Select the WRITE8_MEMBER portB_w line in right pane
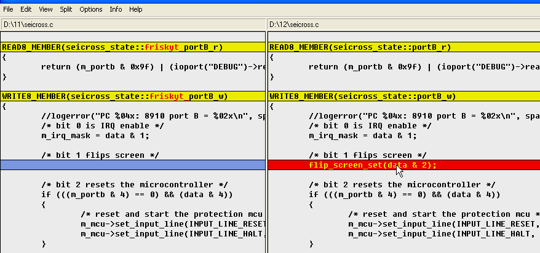 362,96
